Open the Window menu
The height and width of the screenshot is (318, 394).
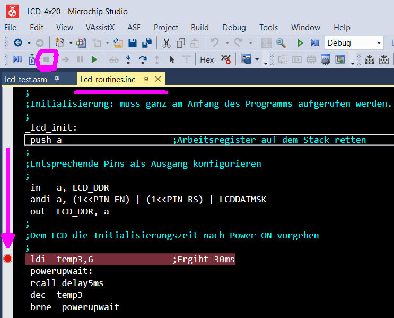tap(305, 28)
